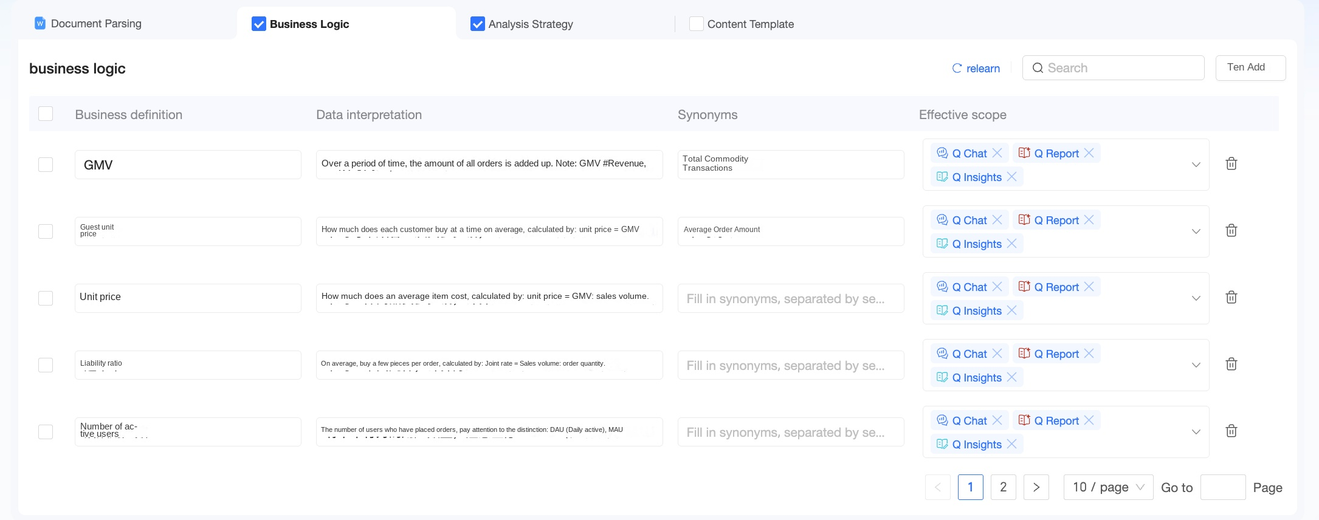The image size is (1319, 520).
Task: Go to next page arrow
Action: 1036,487
